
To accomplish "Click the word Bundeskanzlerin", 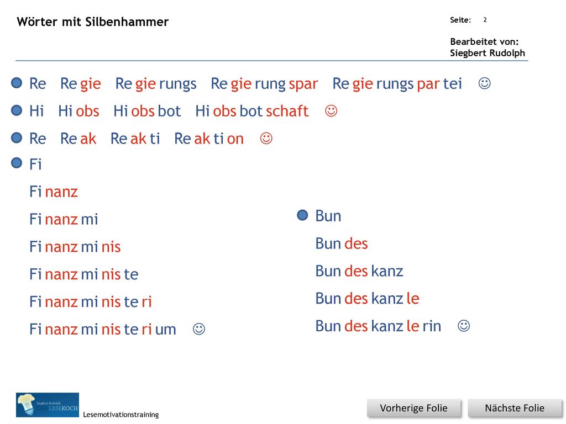I will 378,326.
